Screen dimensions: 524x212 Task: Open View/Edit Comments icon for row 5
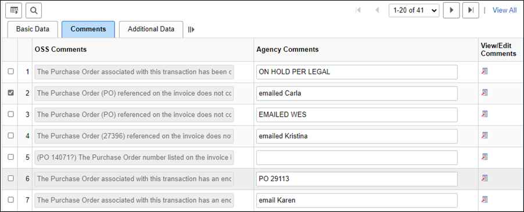pos(484,157)
